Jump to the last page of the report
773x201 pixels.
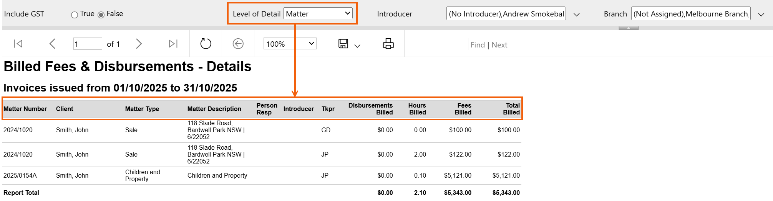click(x=173, y=44)
